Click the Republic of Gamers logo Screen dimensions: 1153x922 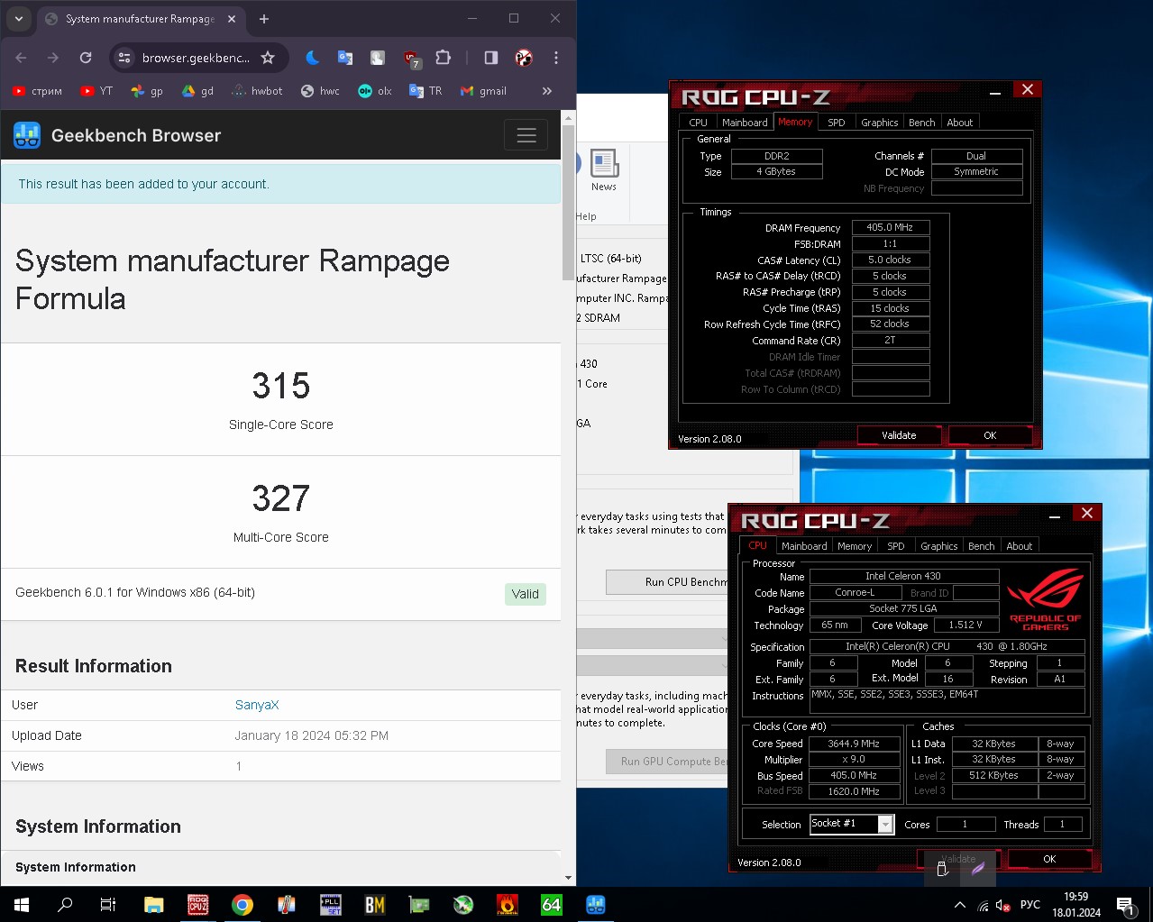click(x=1046, y=598)
